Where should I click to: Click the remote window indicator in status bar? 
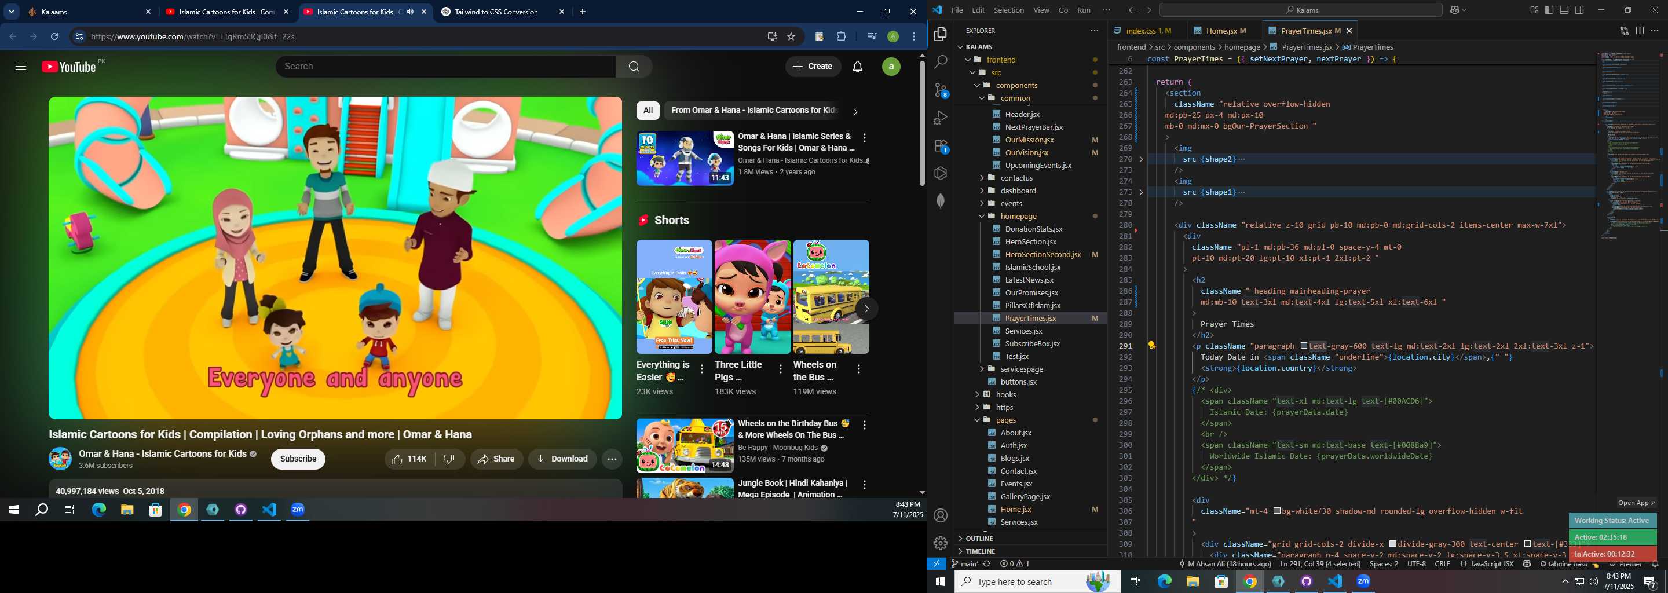[x=937, y=563]
